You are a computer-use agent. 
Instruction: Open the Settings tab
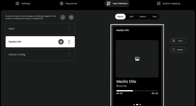[x=23, y=3]
